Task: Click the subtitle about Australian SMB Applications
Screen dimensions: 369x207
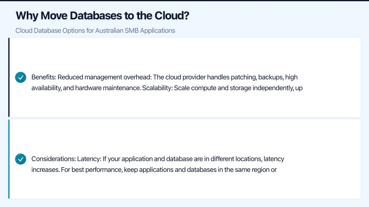Action: [x=95, y=30]
